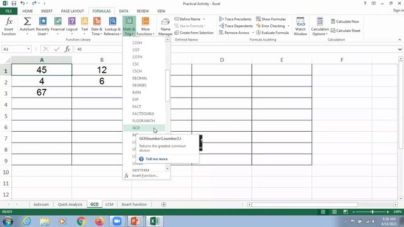This screenshot has width=404, height=227.
Task: Click the Insert Function ribbon icon
Action: (9, 26)
